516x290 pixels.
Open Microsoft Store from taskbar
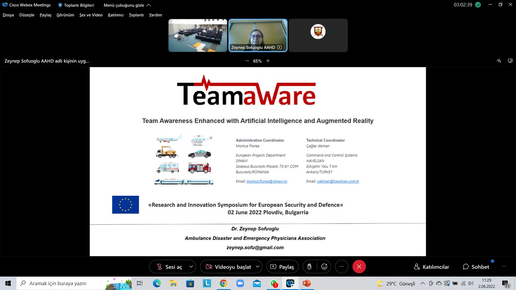[190, 284]
